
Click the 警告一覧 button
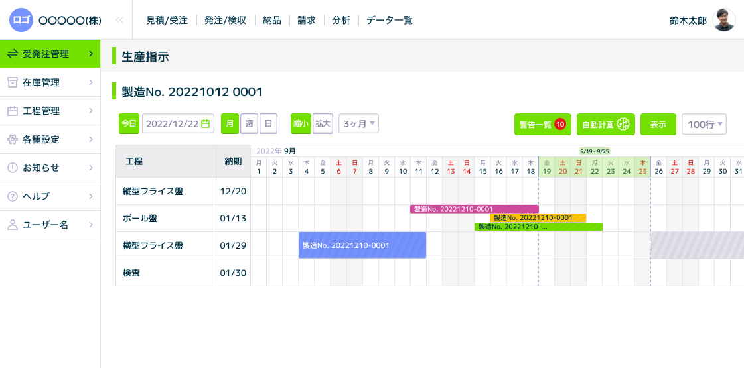click(542, 125)
